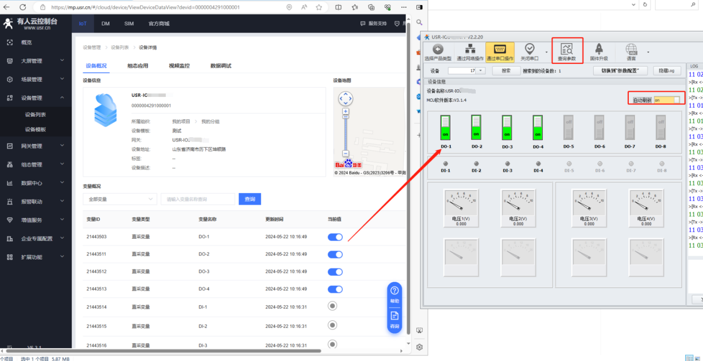Toggle the 自动刷新 auto refresh switch

(666, 100)
